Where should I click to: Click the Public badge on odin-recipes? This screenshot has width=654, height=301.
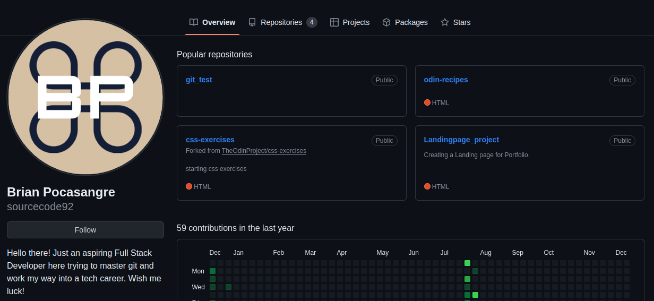622,80
